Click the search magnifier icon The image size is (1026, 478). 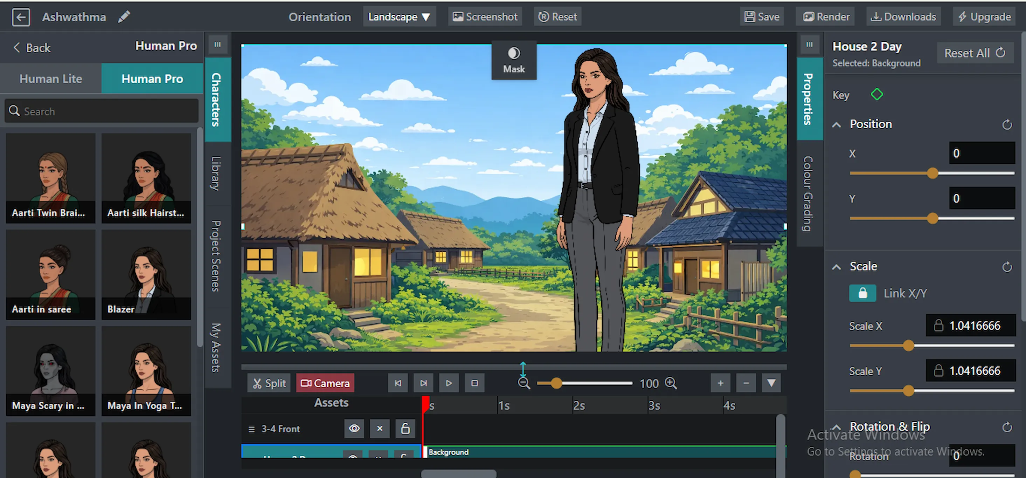coord(14,110)
